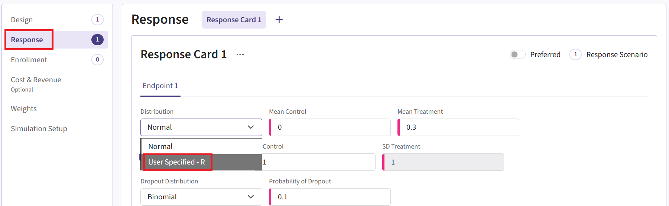Click the plus icon to add response card
The width and height of the screenshot is (669, 206).
point(279,20)
